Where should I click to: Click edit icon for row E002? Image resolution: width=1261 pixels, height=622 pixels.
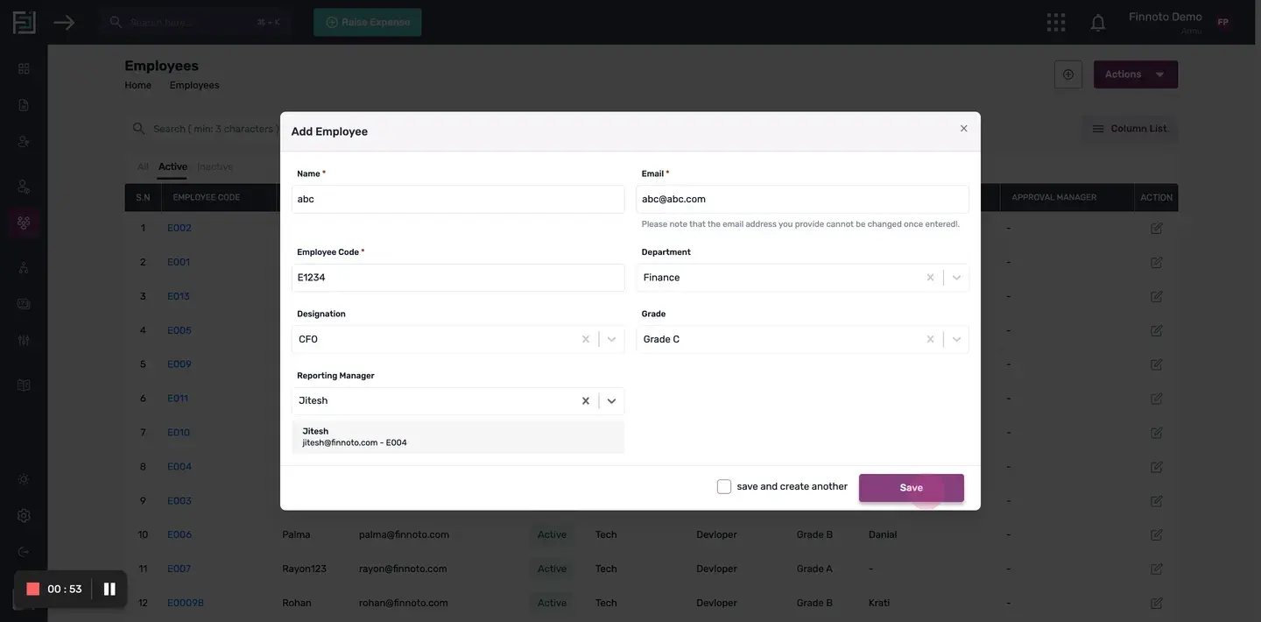point(1156,228)
